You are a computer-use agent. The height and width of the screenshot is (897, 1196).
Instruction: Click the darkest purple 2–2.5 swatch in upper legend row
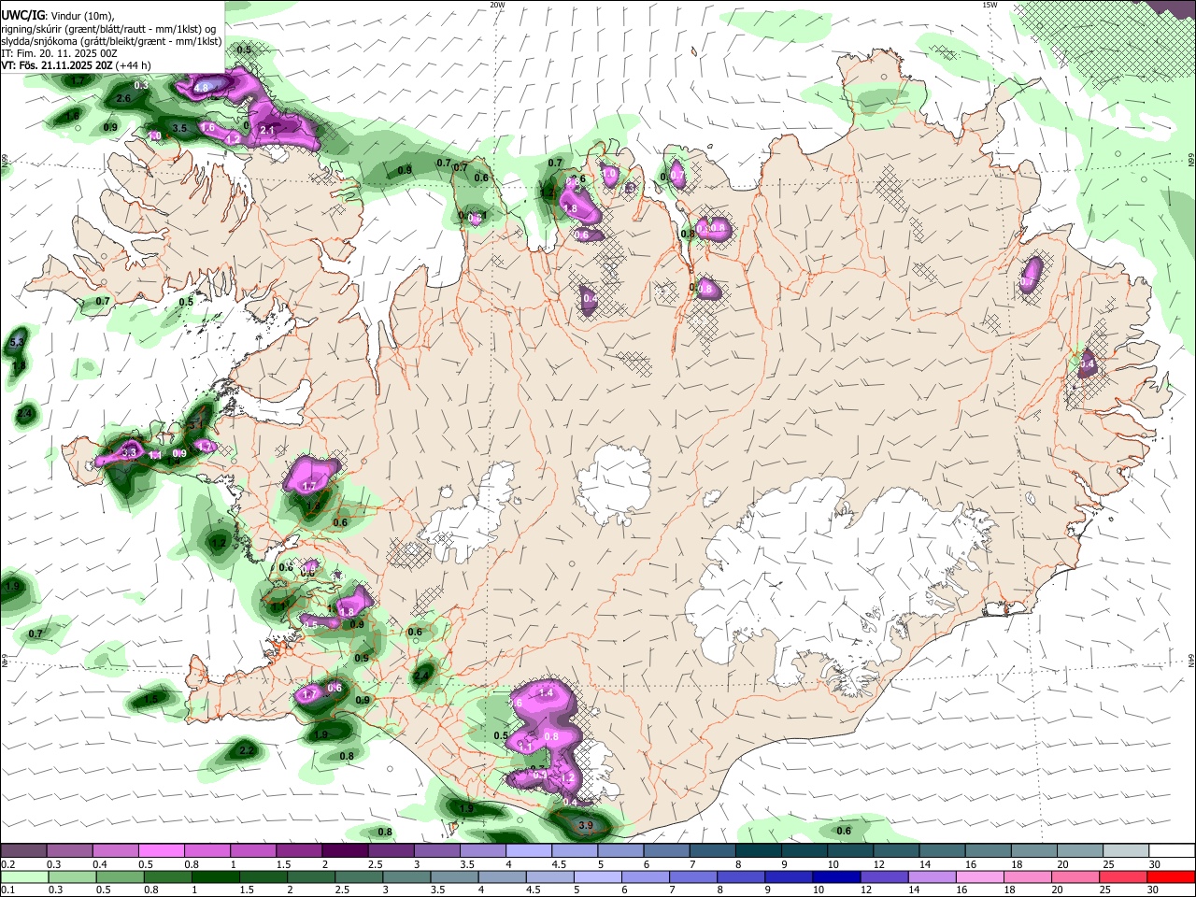point(345,850)
